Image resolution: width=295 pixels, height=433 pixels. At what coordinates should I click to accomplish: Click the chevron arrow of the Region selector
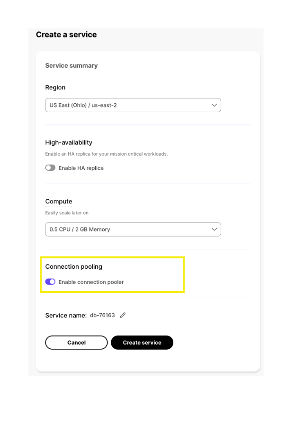(215, 105)
